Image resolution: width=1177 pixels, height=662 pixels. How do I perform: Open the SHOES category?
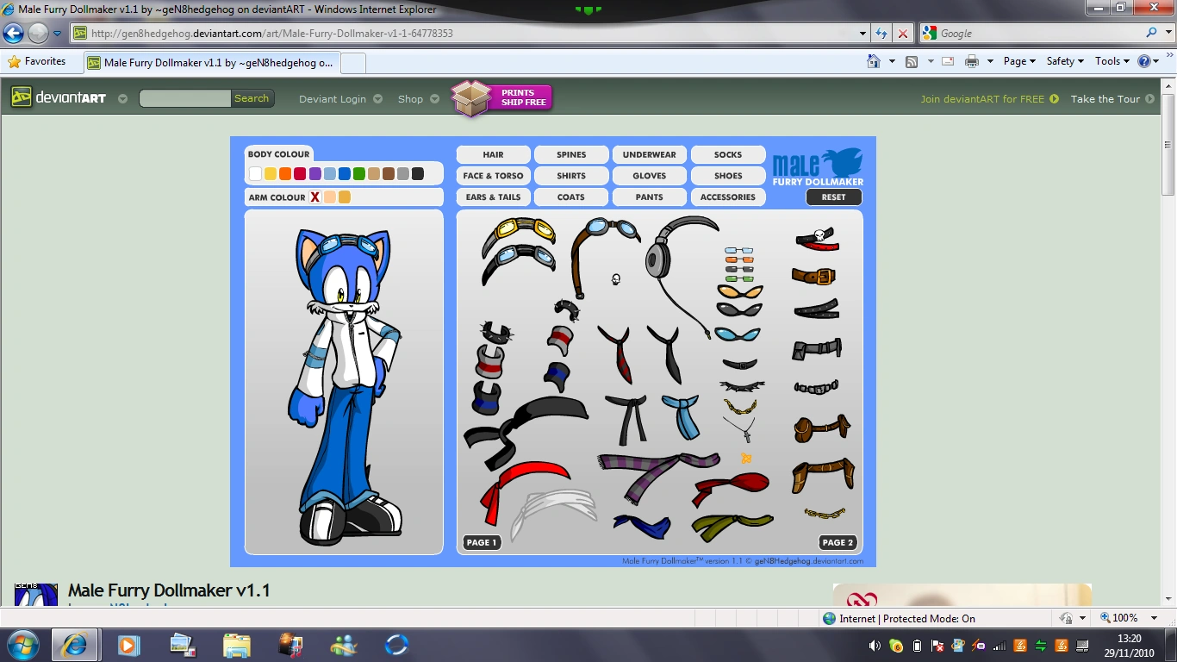[x=728, y=176]
